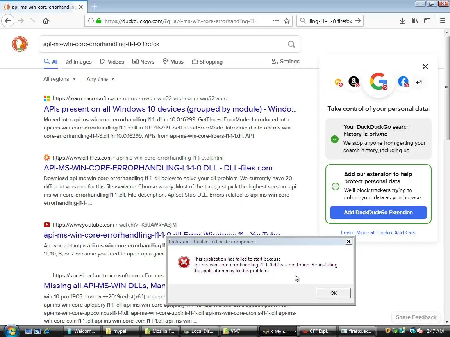Viewport: 450px width, 337px height.
Task: Click the browser forward arrow
Action: point(21,21)
